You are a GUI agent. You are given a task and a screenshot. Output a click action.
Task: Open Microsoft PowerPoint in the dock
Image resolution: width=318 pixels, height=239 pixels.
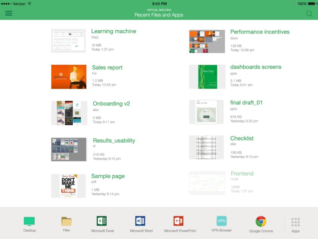click(178, 221)
